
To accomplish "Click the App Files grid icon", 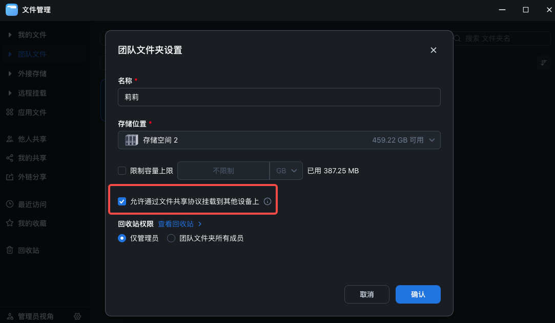I will point(10,112).
